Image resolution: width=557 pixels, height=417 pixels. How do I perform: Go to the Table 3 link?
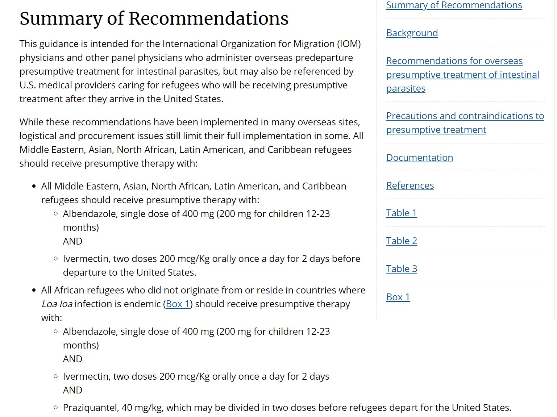click(401, 269)
